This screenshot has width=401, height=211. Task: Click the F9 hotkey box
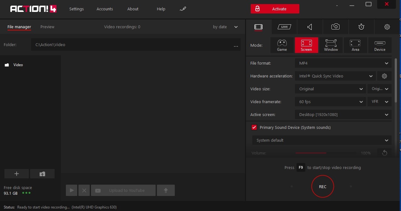[x=301, y=167]
